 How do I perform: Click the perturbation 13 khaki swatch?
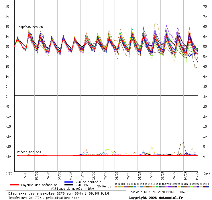coord(154,187)
